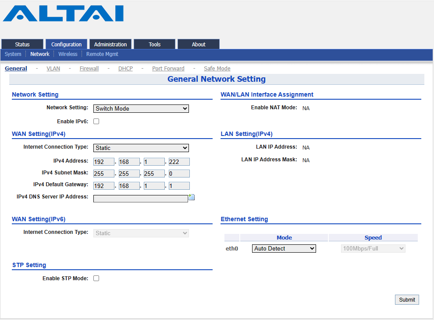Toggle the Enable STP Mode checkbox

tap(96, 278)
